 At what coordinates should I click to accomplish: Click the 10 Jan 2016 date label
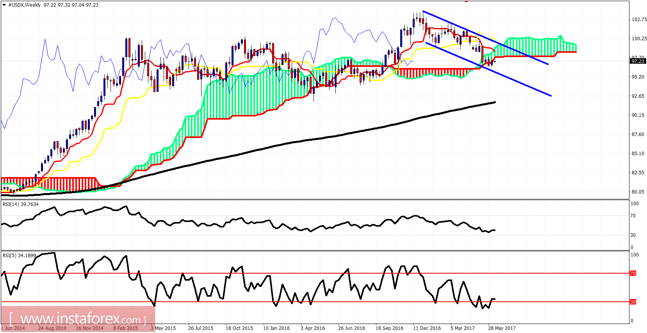pyautogui.click(x=276, y=328)
